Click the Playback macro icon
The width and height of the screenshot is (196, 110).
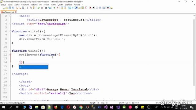[97, 8]
